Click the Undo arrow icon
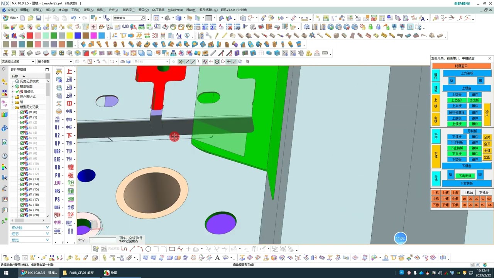The image size is (494, 278). click(73, 18)
